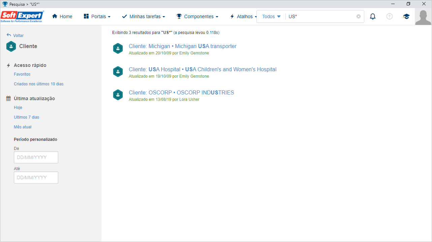
Task: Click the Acesso rápido section heading
Action: (x=30, y=66)
